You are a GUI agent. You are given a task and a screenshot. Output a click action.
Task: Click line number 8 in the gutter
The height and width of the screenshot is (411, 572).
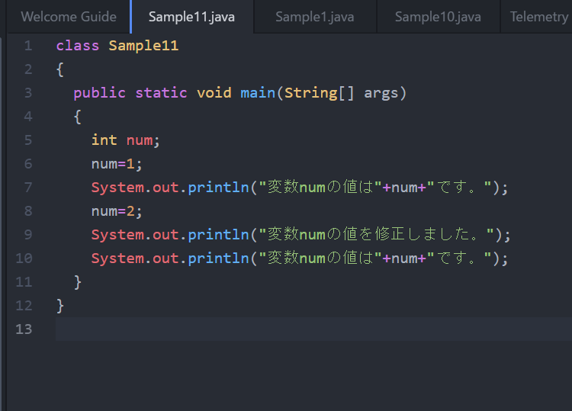click(x=28, y=211)
